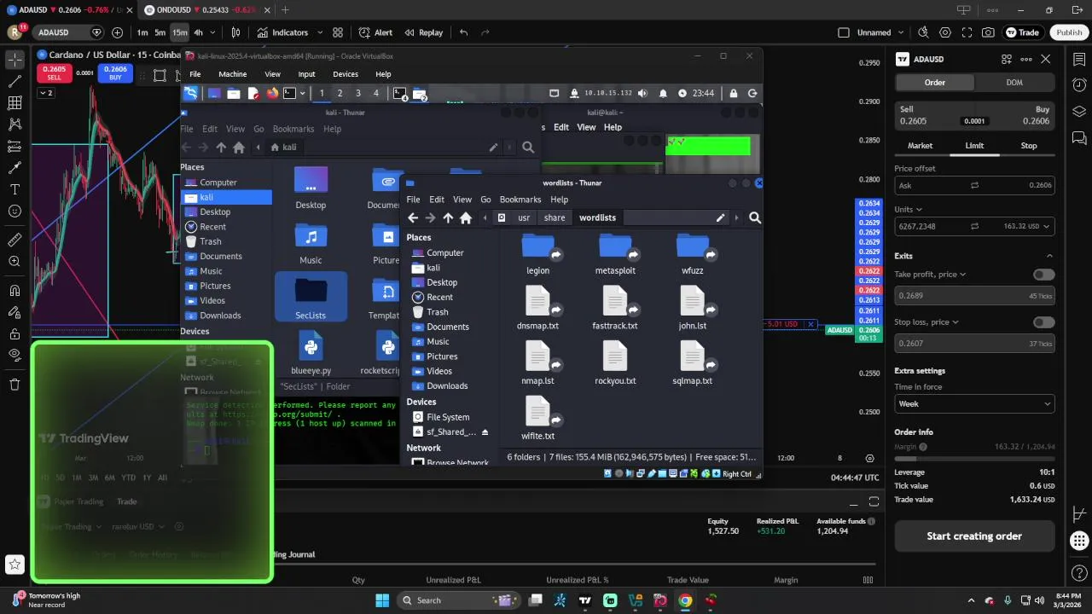Go to parent folder in wordlists Thunar

tap(448, 218)
